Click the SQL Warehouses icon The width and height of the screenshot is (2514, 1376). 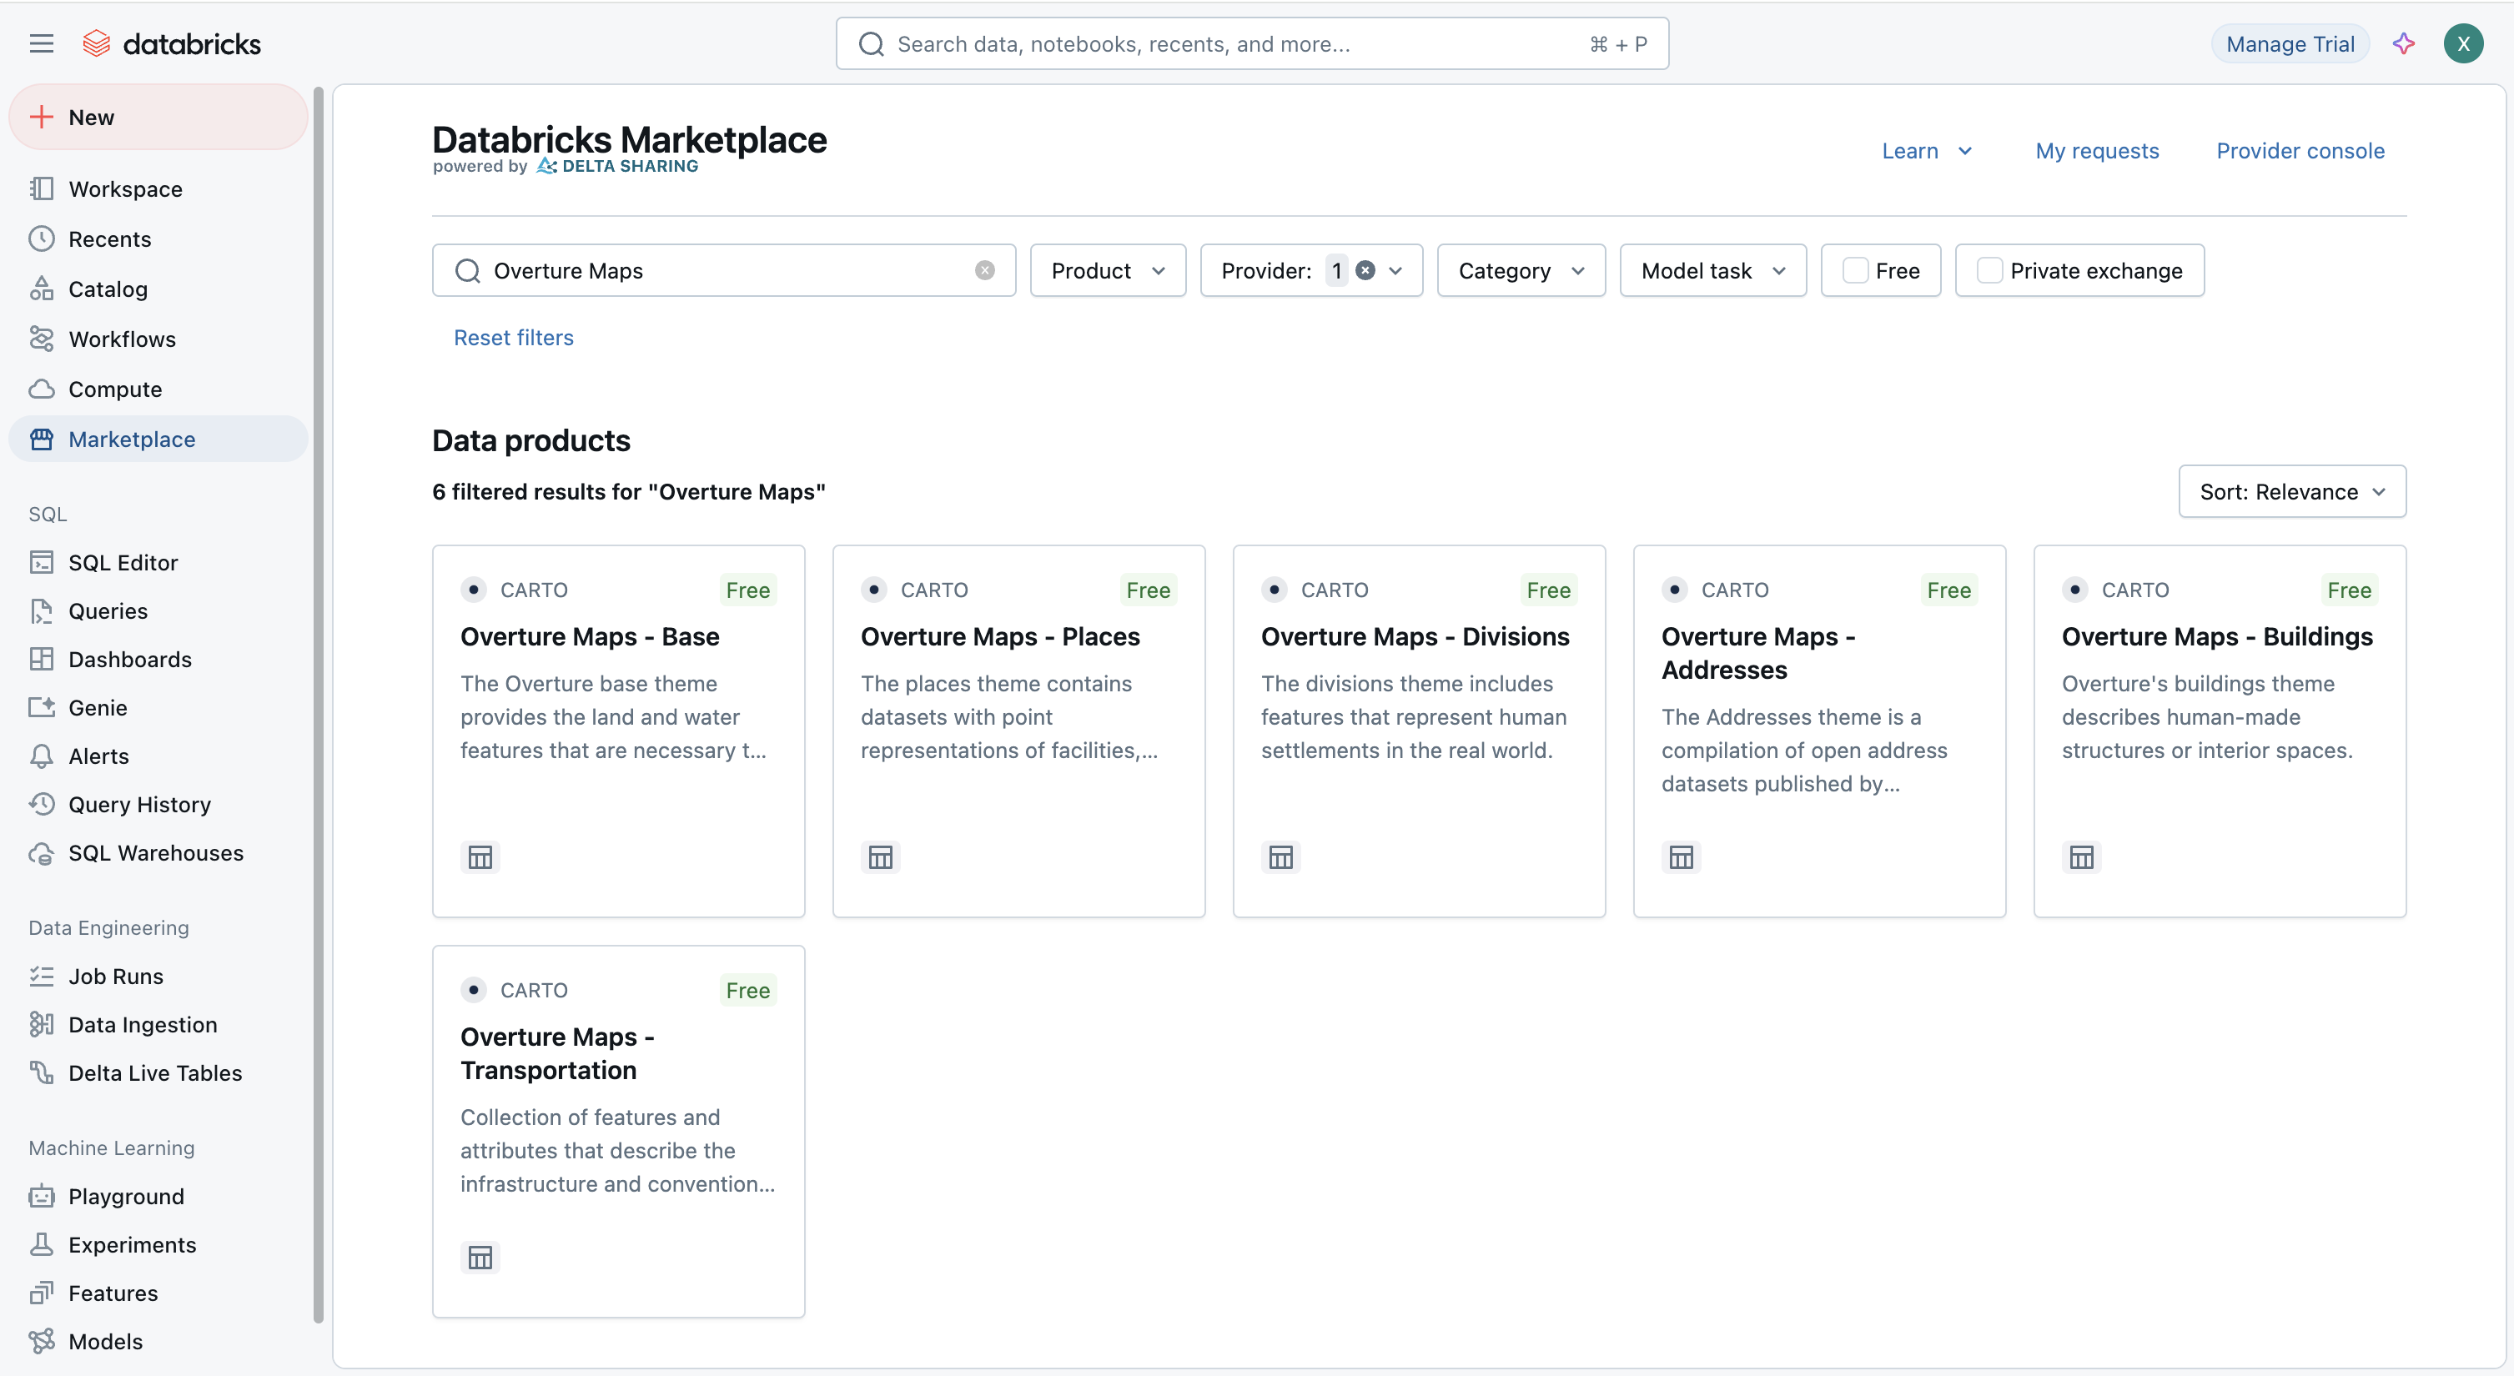click(41, 853)
